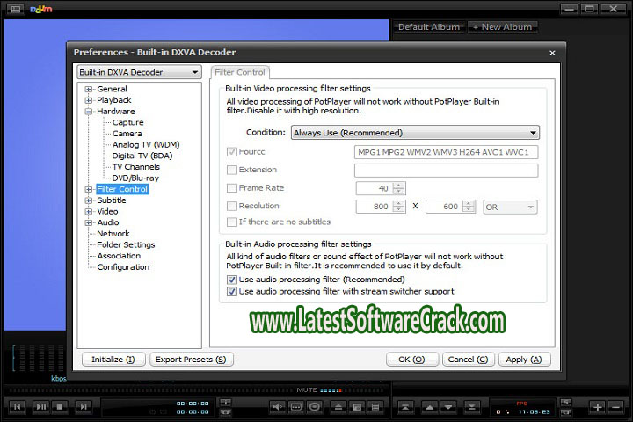Screen dimensions: 633x422
Task: Click the Apply button
Action: (x=525, y=359)
